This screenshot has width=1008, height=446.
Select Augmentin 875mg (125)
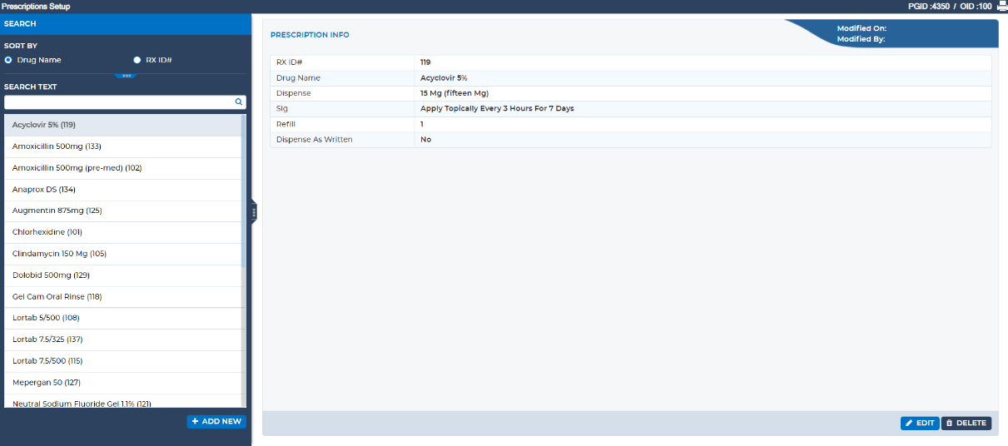(57, 211)
